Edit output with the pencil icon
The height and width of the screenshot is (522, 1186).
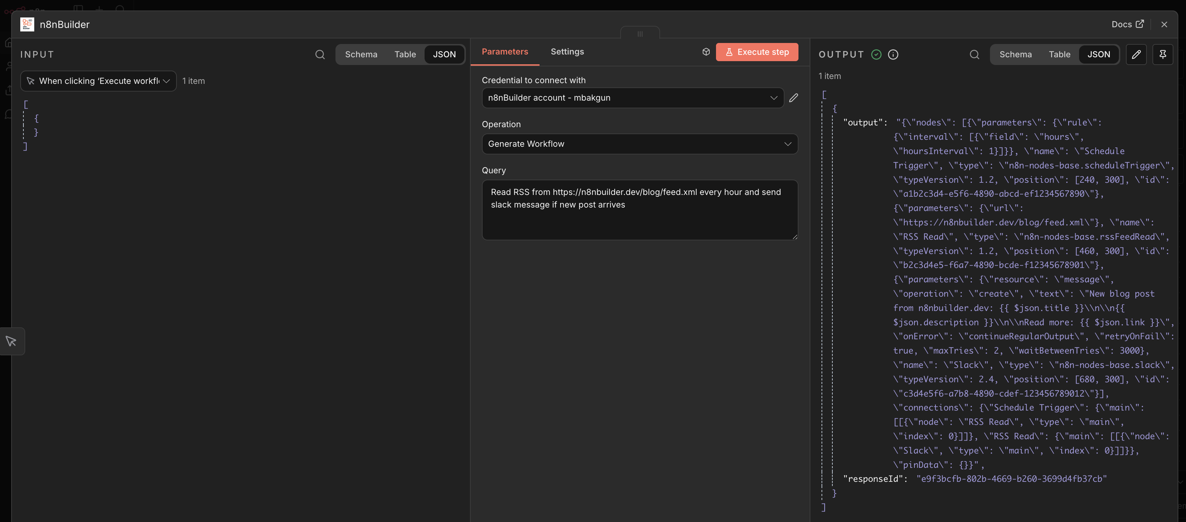tap(1136, 54)
